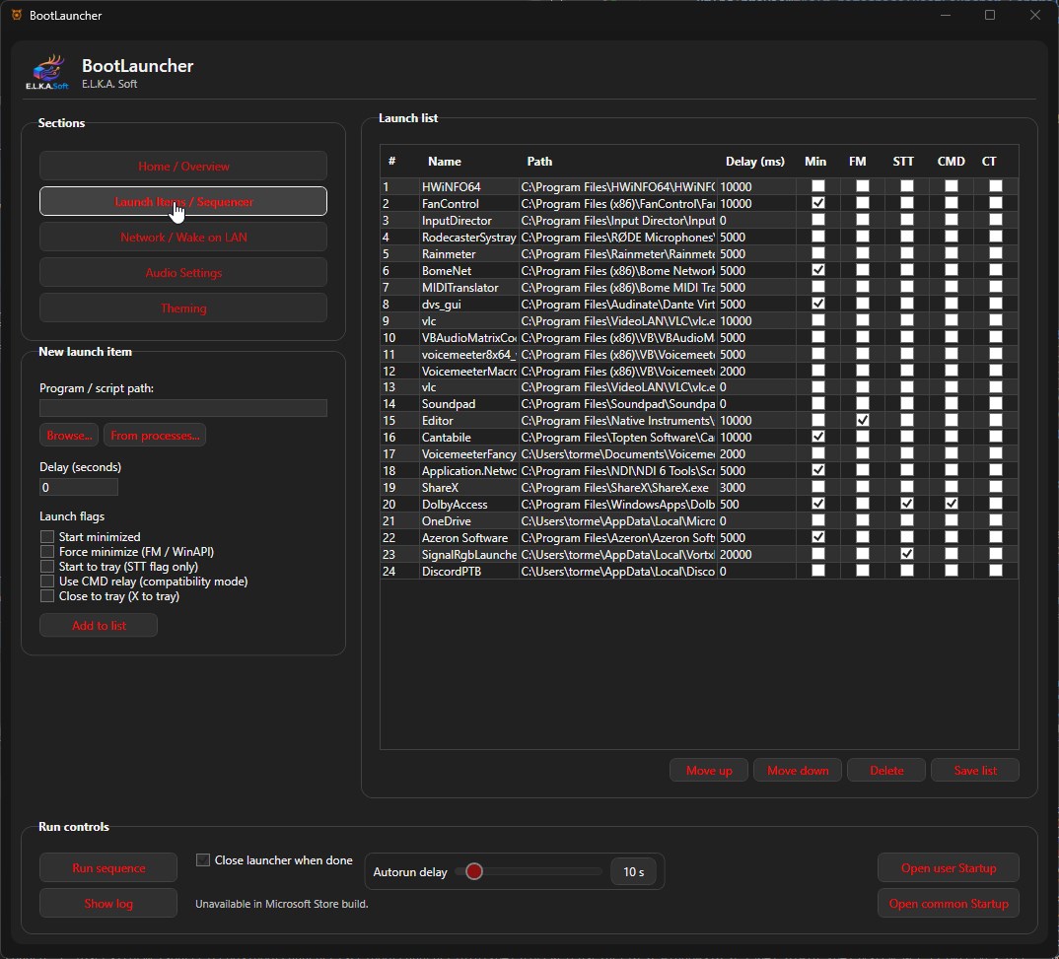The image size is (1059, 959).
Task: Open the Network / Wake on LAN section
Action: coord(183,237)
